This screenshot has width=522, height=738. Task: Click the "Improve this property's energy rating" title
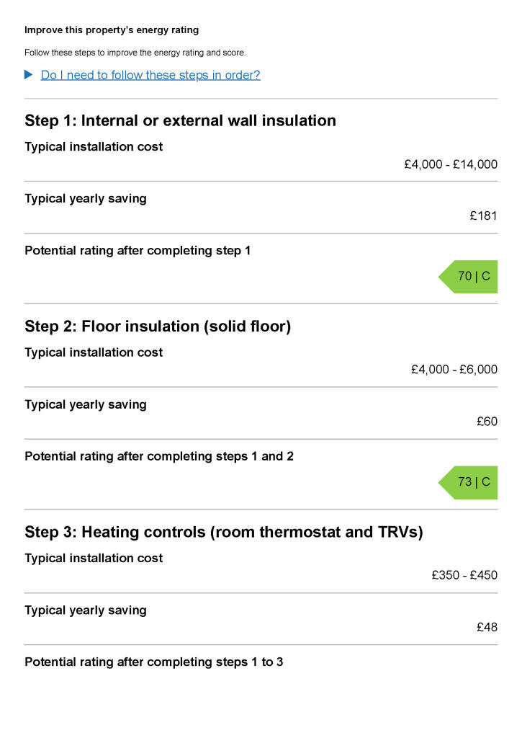pyautogui.click(x=112, y=30)
